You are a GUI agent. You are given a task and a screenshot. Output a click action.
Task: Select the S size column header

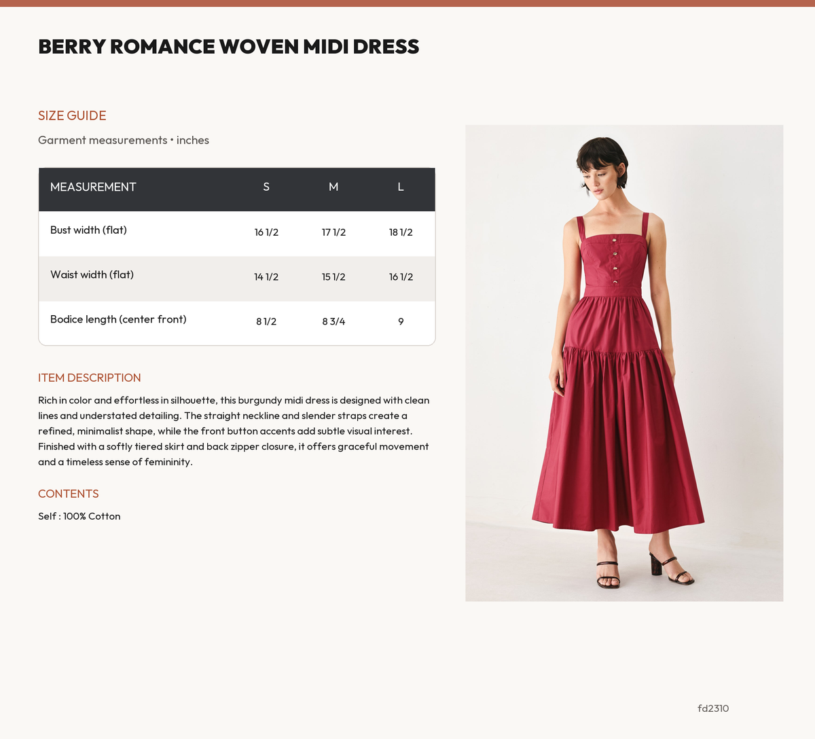coord(266,187)
